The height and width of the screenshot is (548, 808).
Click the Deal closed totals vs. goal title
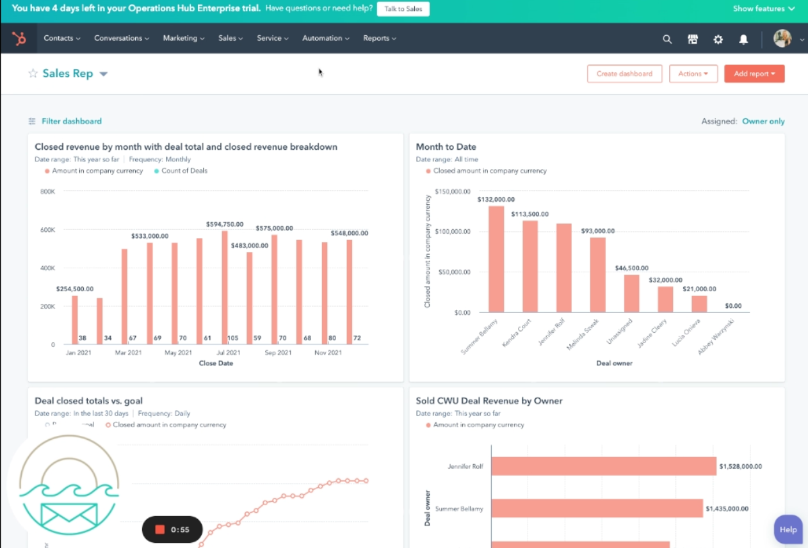[x=88, y=401]
